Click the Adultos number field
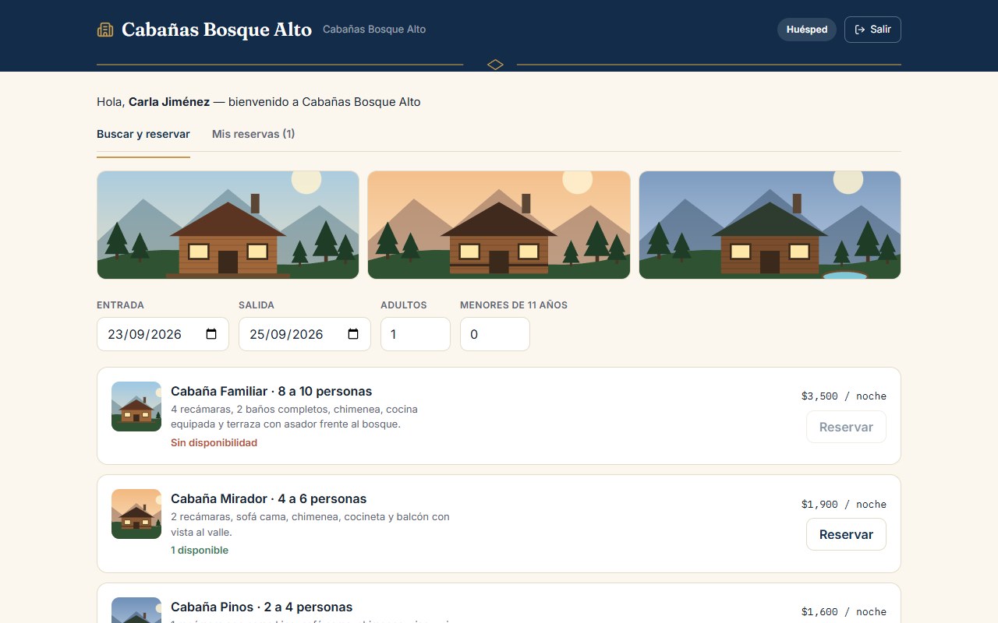Screen dimensions: 998x623 point(416,334)
